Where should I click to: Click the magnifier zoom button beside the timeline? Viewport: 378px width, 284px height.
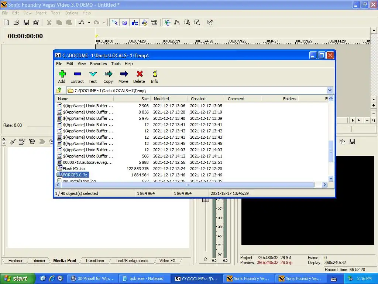point(374,120)
